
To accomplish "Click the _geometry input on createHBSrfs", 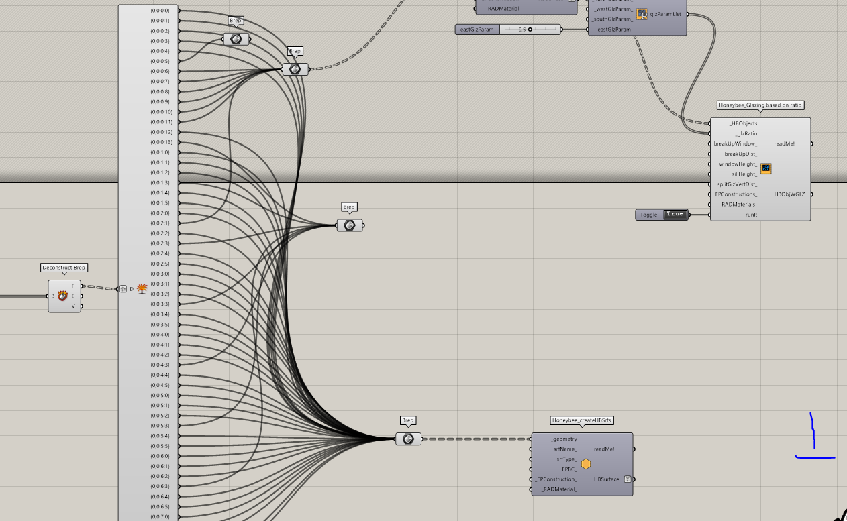I will tap(563, 439).
